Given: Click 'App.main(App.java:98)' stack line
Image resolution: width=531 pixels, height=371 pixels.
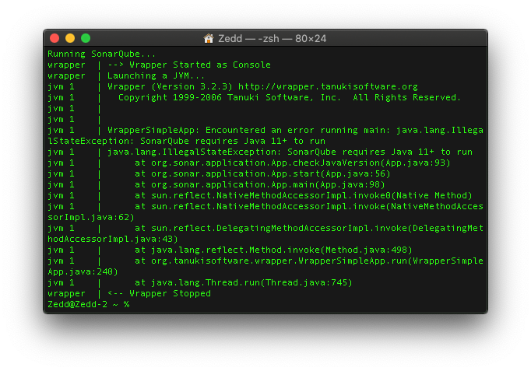Looking at the screenshot, I should pyautogui.click(x=260, y=184).
